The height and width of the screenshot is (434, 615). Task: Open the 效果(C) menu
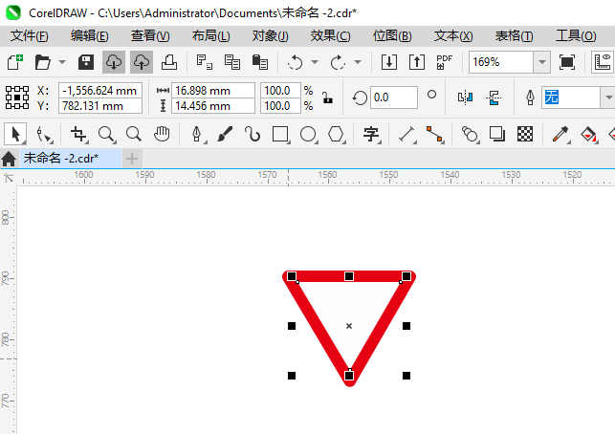330,36
